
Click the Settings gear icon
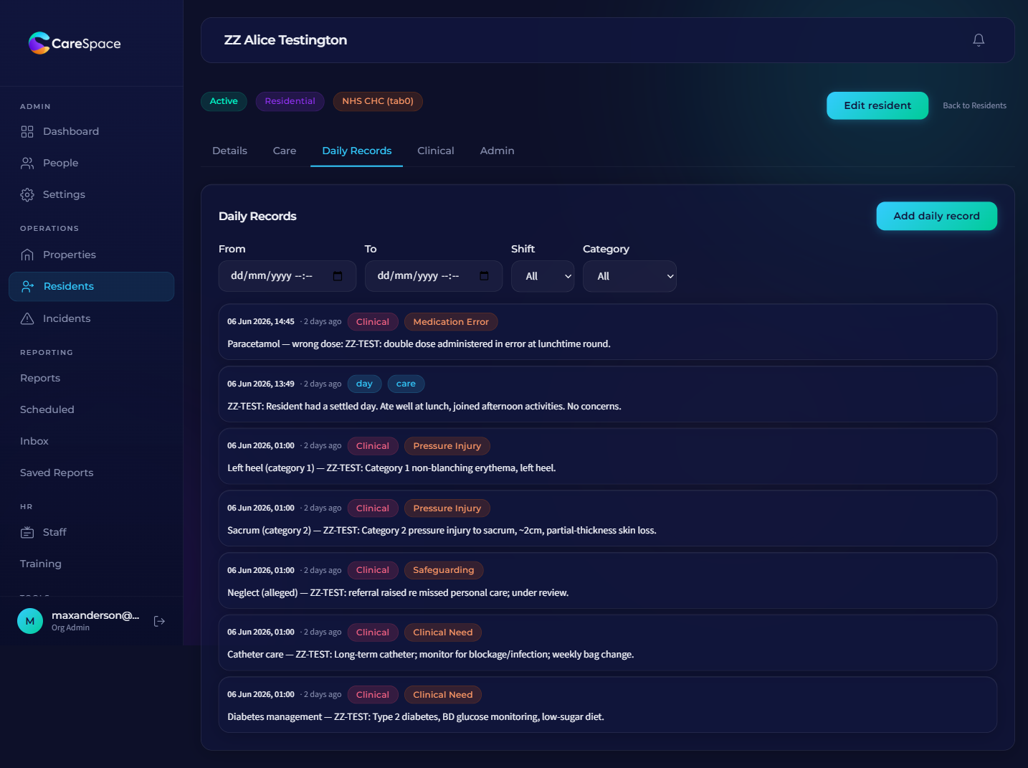27,194
